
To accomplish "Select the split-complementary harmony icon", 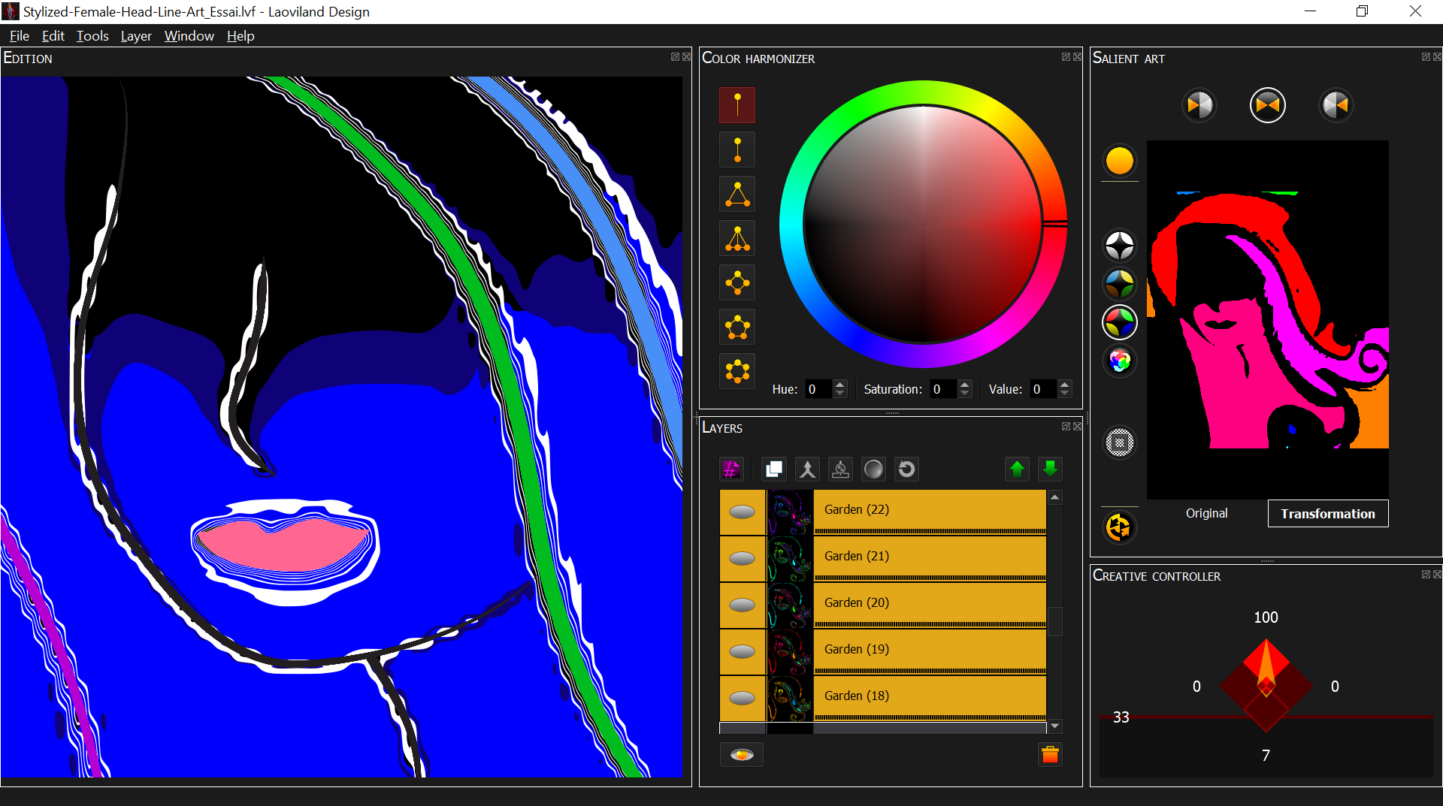I will 737,238.
